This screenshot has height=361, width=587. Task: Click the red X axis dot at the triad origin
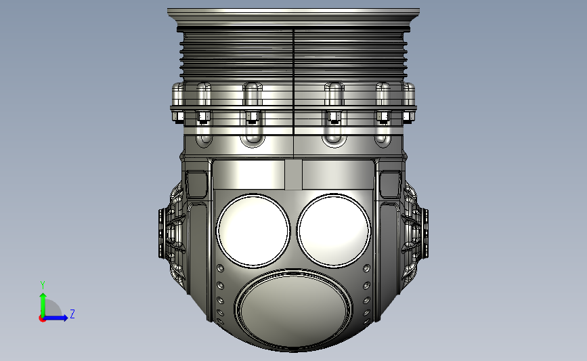click(42, 319)
